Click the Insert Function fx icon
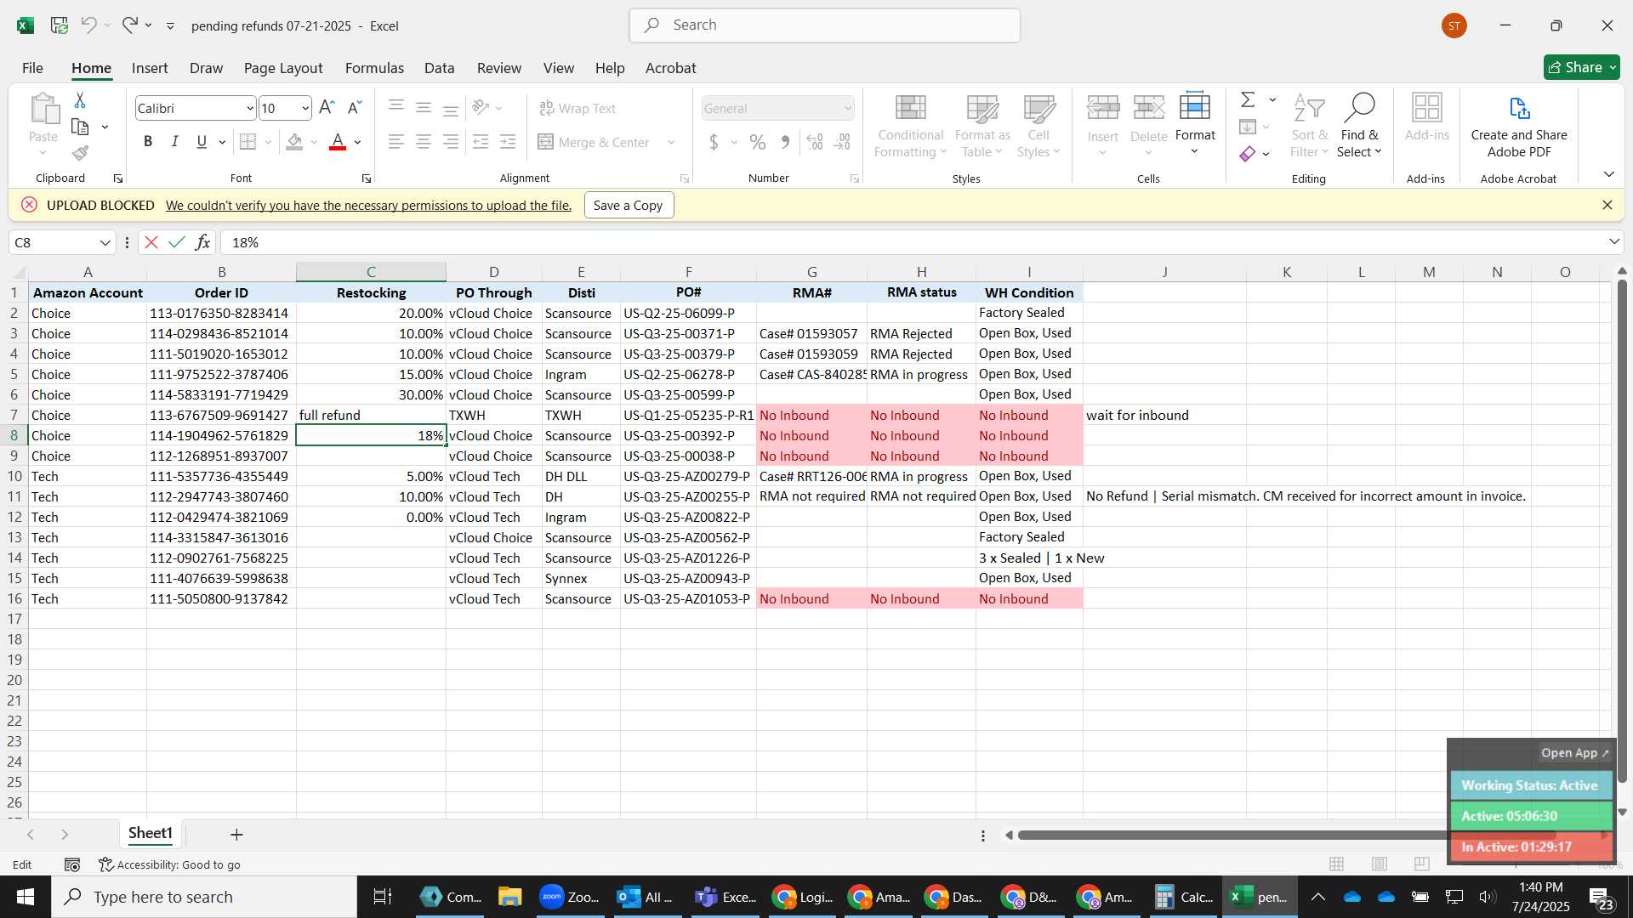This screenshot has height=918, width=1633. tap(202, 242)
